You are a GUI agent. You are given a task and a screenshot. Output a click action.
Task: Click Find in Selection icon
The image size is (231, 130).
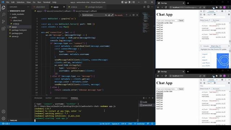point(134,15)
